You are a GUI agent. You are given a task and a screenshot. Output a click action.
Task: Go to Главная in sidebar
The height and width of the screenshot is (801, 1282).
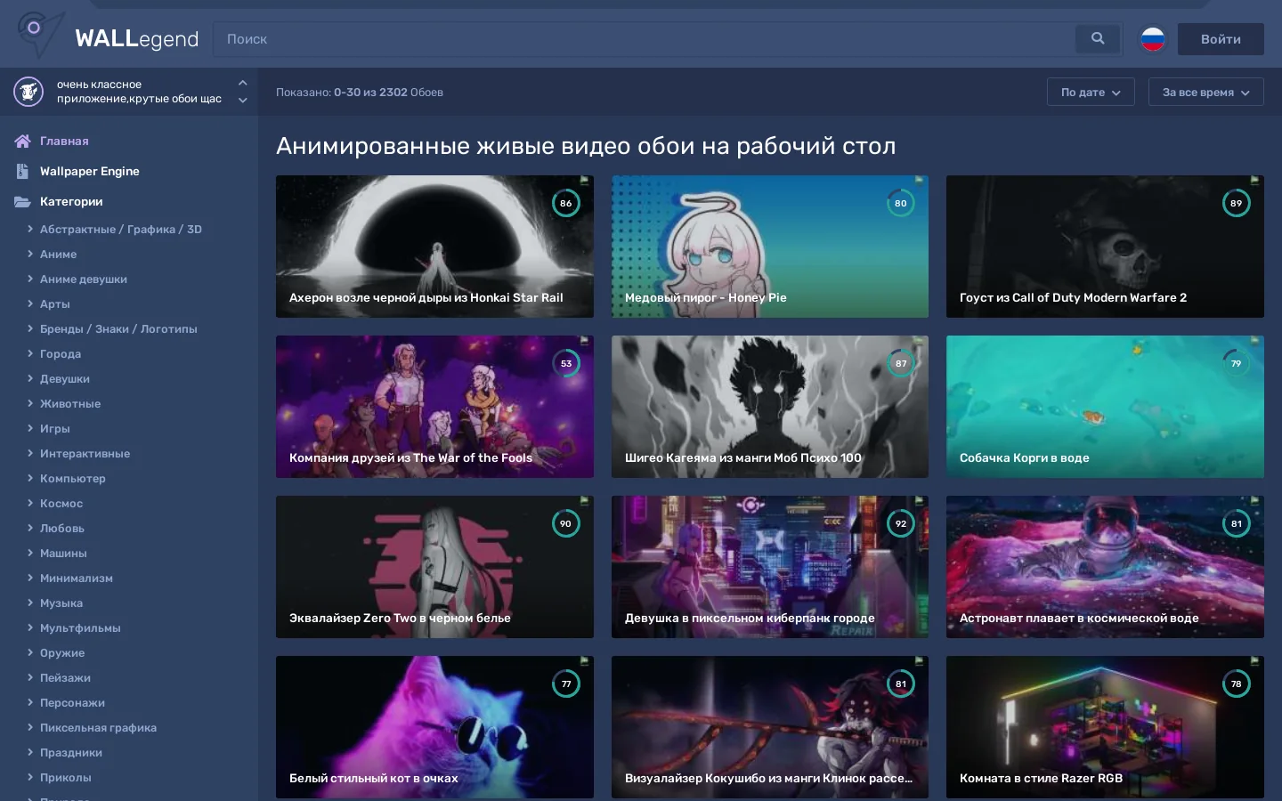coord(64,141)
